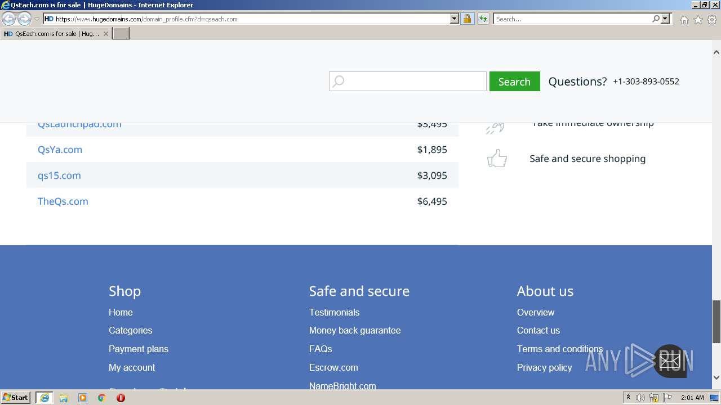Click the volume speaker tray icon
The height and width of the screenshot is (405, 721).
tap(640, 398)
